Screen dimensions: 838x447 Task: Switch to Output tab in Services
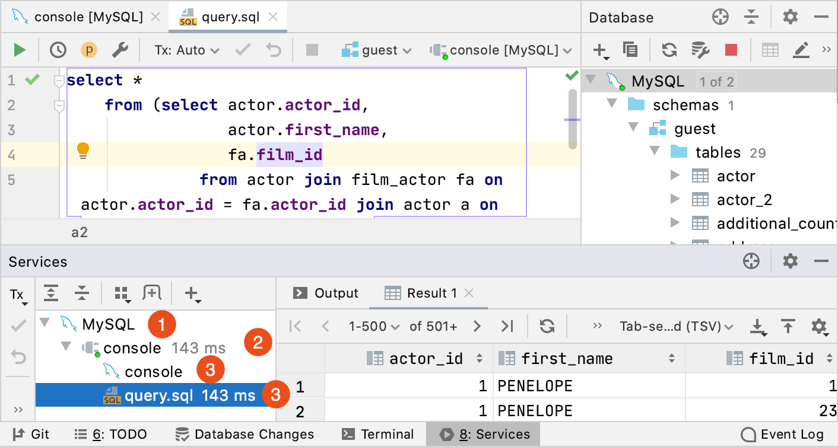[326, 293]
